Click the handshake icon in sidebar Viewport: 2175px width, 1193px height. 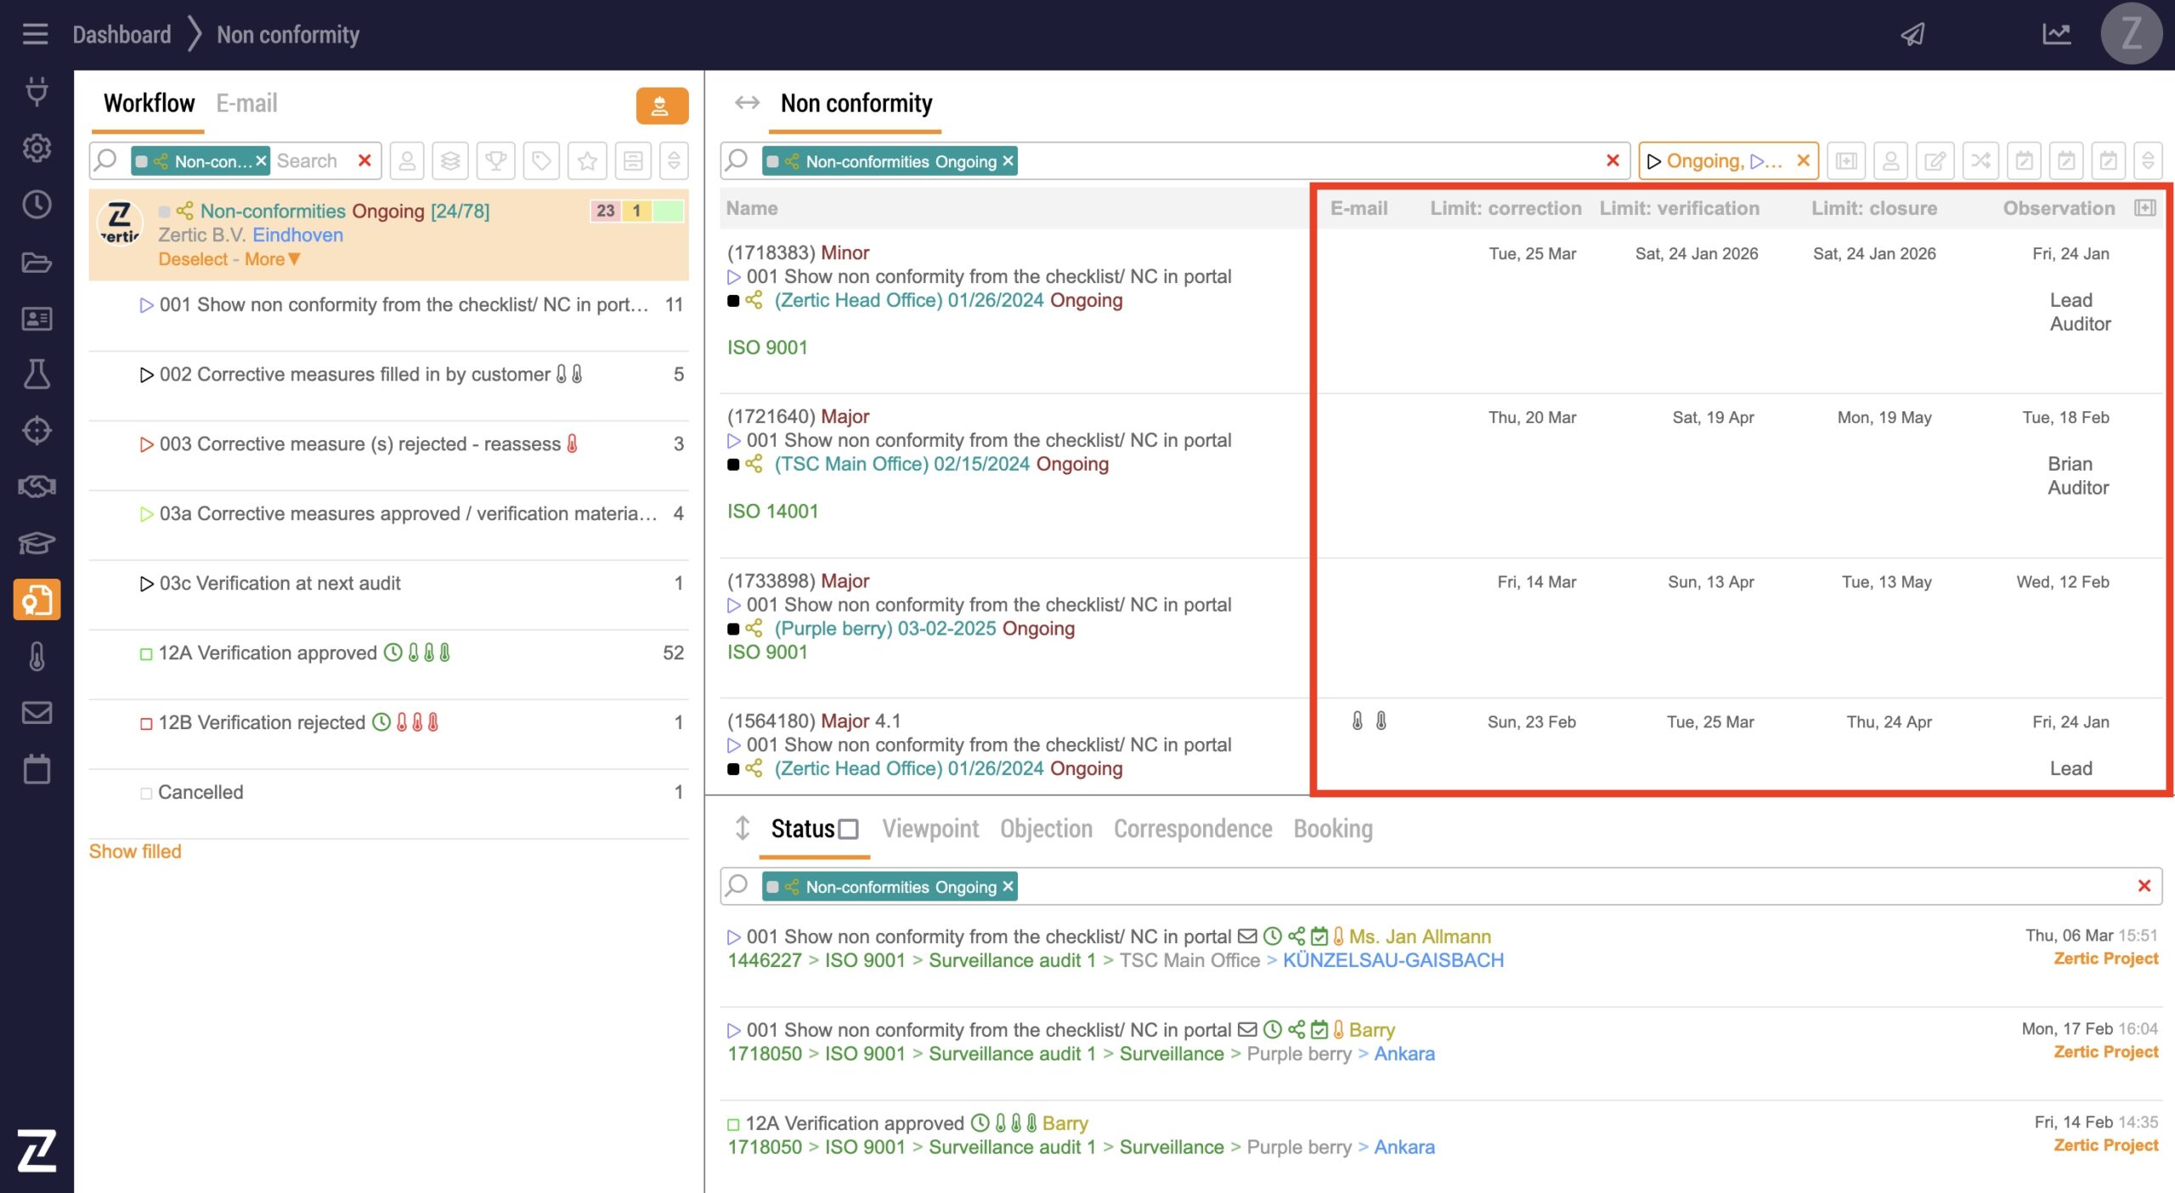point(37,487)
